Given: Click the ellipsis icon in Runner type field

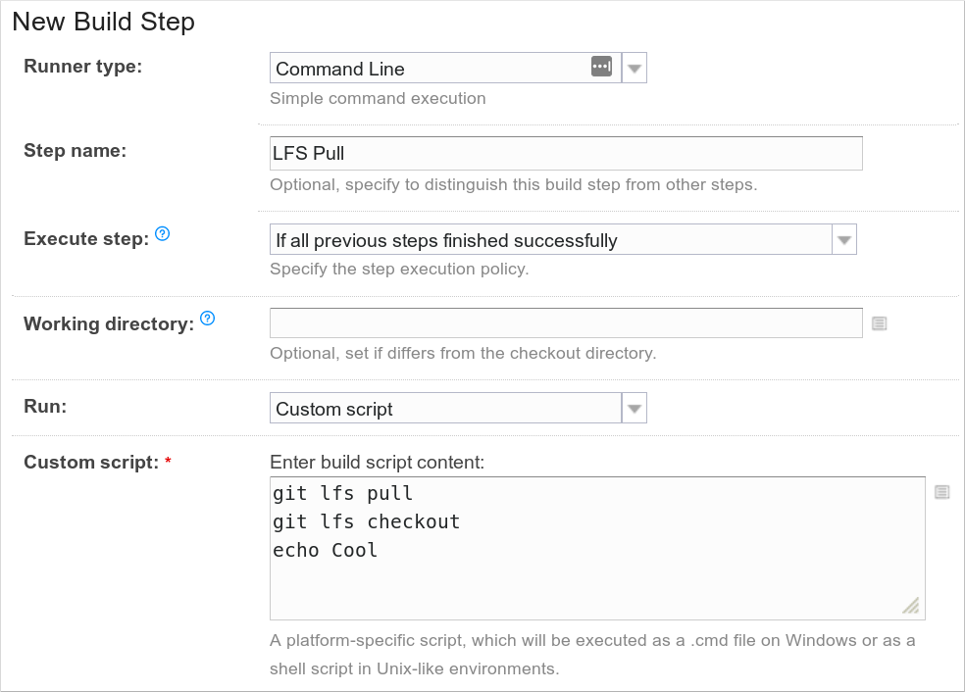Looking at the screenshot, I should click(601, 67).
